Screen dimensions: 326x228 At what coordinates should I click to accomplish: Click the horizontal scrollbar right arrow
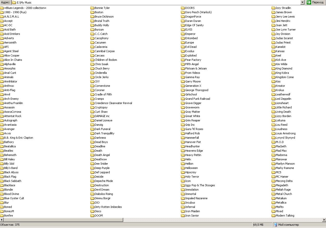coord(324,220)
